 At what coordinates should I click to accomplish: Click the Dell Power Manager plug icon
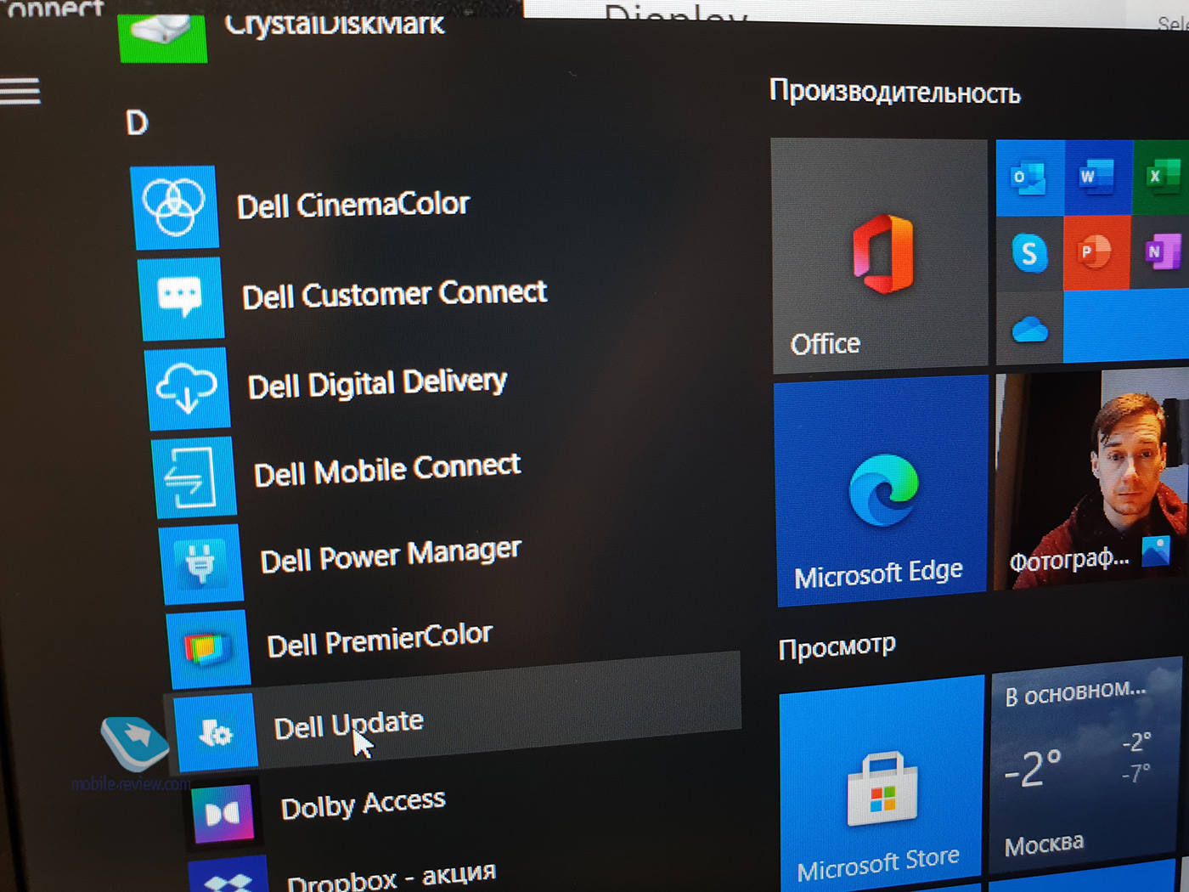point(201,564)
